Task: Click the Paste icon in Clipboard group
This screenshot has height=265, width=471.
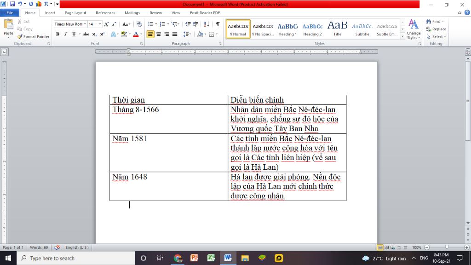Action: click(8, 25)
